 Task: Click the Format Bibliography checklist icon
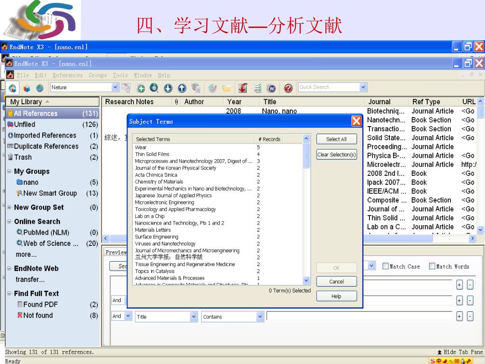coord(258,88)
